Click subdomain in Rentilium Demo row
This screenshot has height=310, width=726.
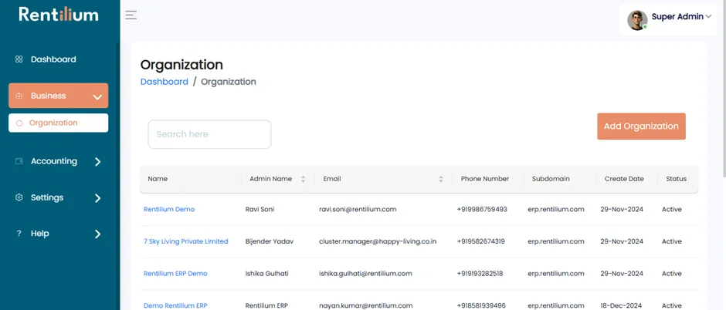tap(555, 209)
